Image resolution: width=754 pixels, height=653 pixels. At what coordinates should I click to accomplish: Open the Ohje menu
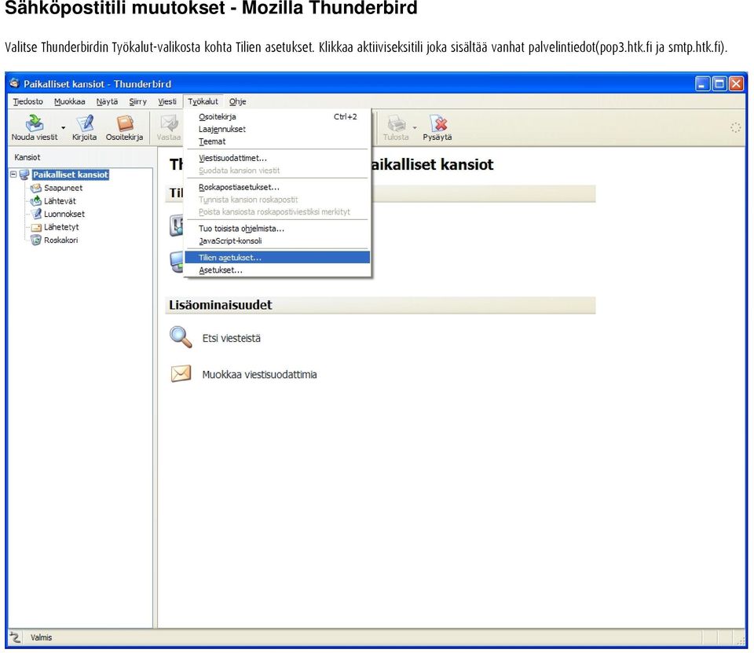tap(237, 101)
